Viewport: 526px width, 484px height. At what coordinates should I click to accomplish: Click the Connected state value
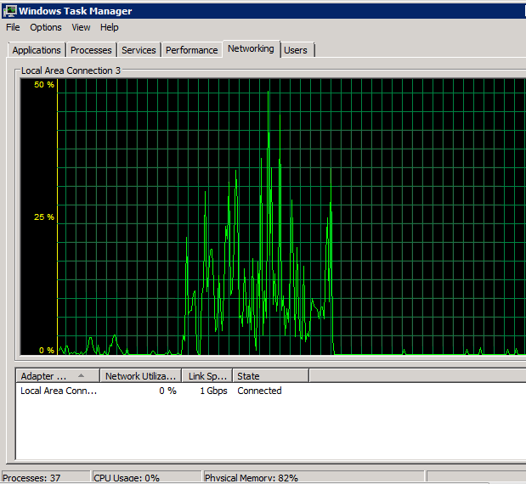(x=259, y=391)
